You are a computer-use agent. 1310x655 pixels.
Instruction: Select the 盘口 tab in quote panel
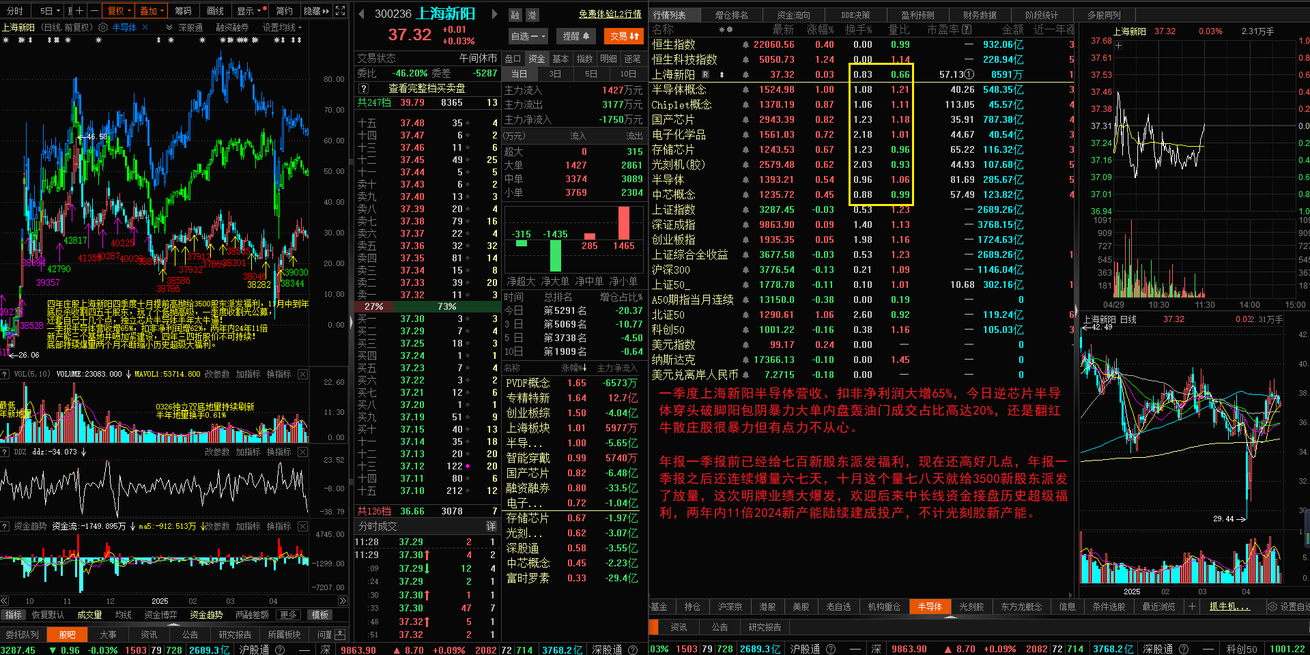513,59
